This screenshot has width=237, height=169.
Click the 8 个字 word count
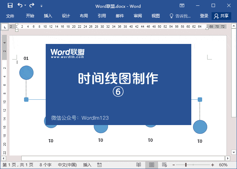click(45, 165)
